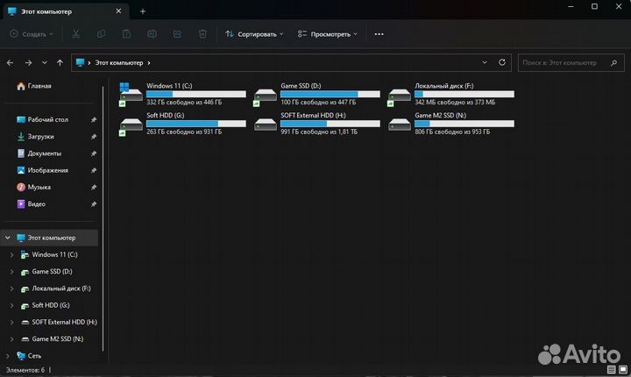Viewport: 631px width, 377px height.
Task: Open Рабочий стол in the sidebar
Action: pos(42,119)
